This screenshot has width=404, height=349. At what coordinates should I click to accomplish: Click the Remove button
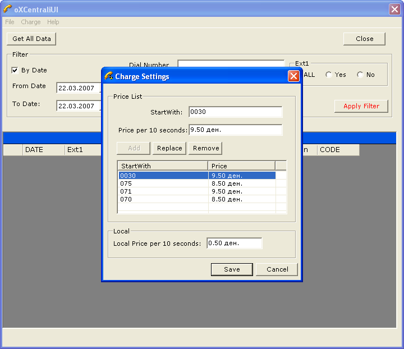[206, 148]
